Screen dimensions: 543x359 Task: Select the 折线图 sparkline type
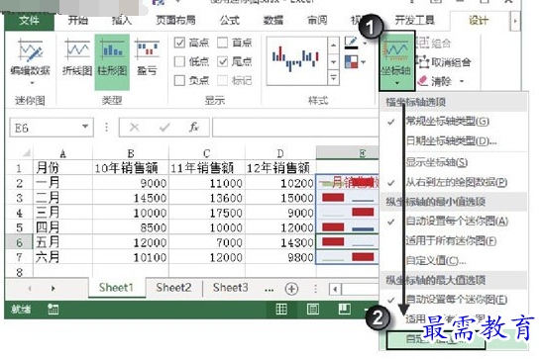tap(77, 57)
